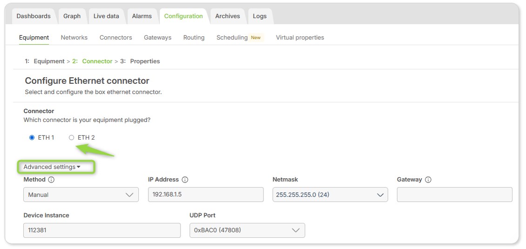Viewport: 526px width, 249px height.
Task: Click the text 'Which connector is your equipment plugged?'
Action: coord(87,120)
